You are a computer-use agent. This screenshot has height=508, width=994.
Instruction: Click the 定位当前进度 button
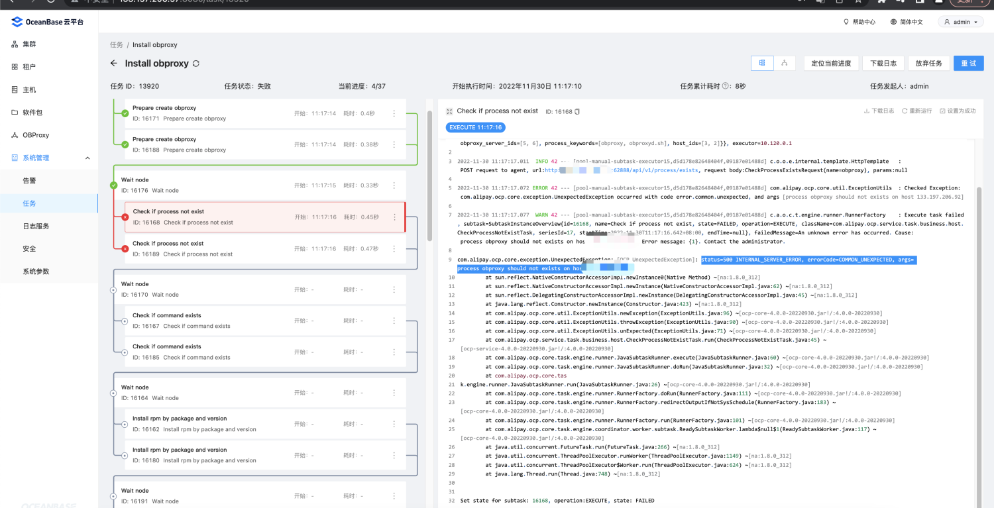(831, 63)
